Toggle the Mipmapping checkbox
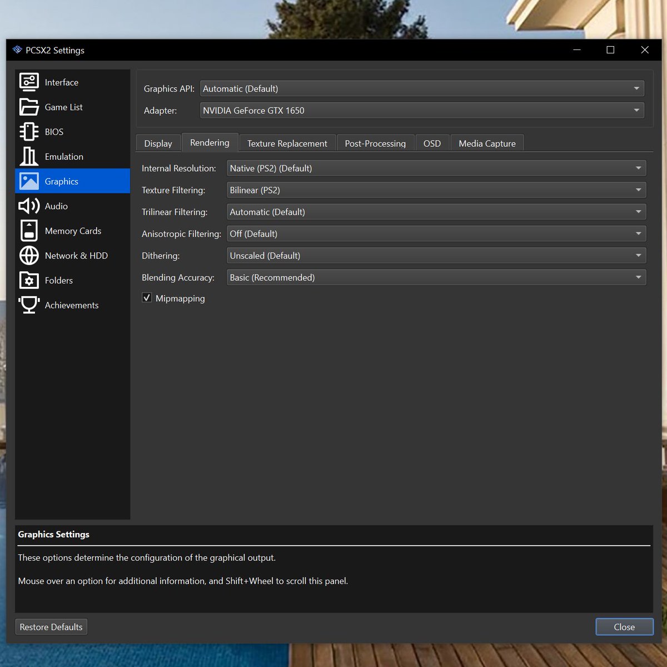Image resolution: width=667 pixels, height=667 pixels. tap(147, 298)
